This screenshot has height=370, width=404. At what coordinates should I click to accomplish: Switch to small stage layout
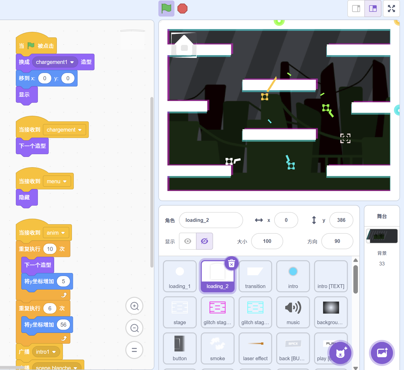click(356, 9)
